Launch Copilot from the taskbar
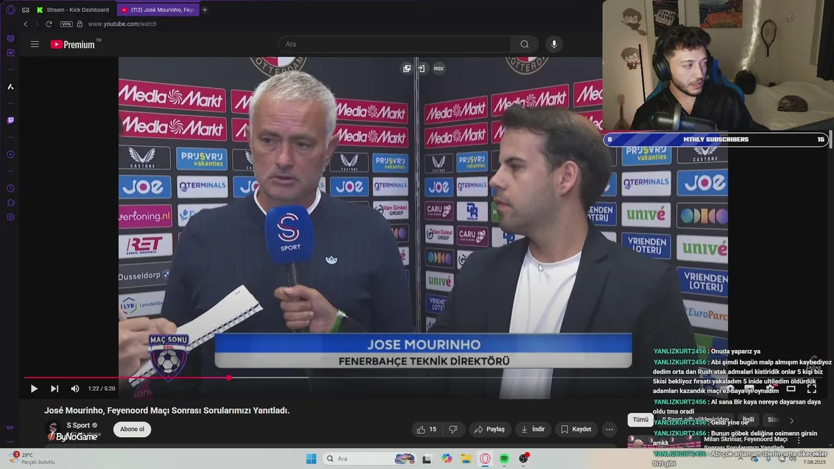834x469 pixels. coord(447,459)
